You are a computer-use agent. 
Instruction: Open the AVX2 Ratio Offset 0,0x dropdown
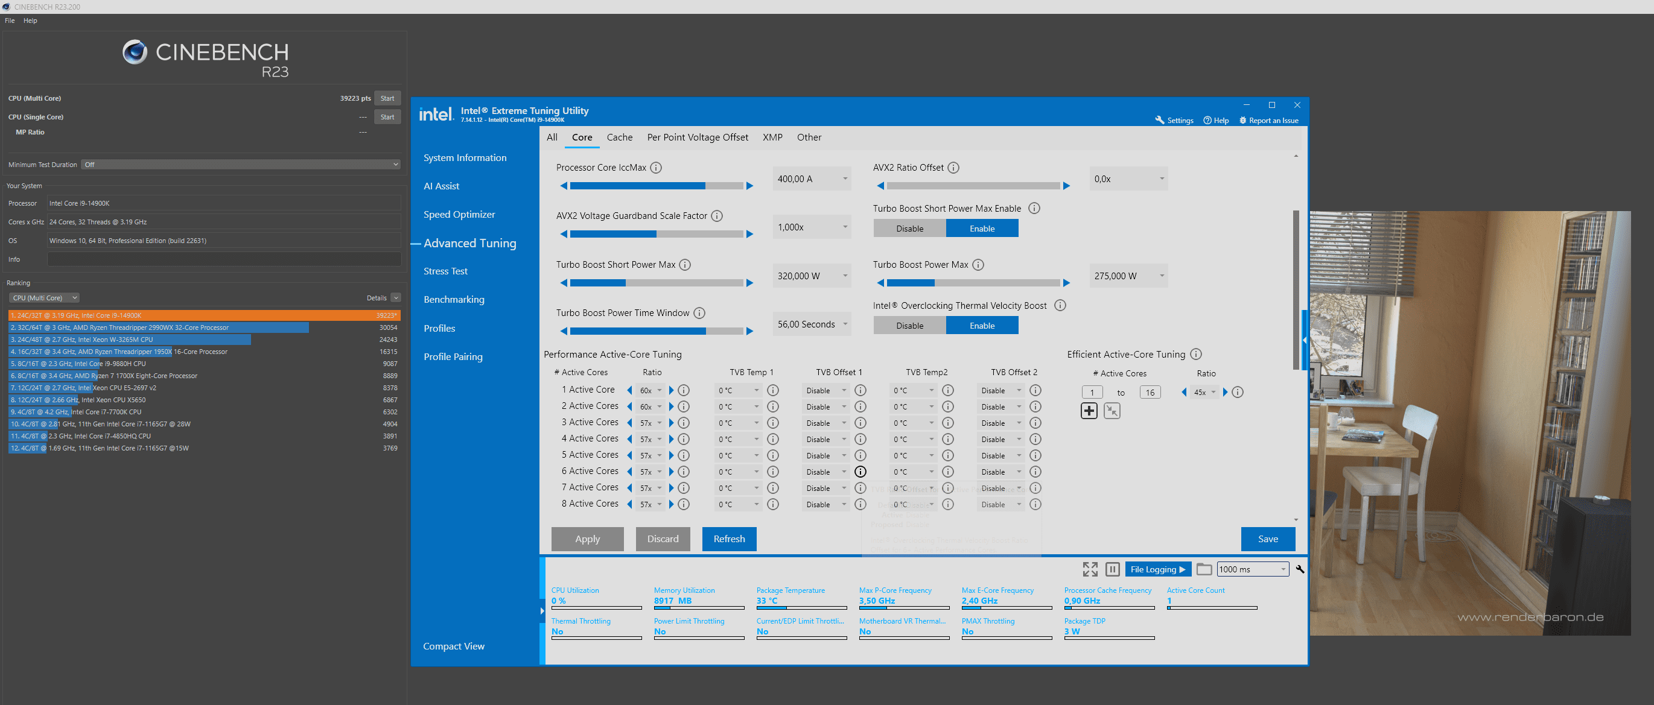pyautogui.click(x=1128, y=179)
